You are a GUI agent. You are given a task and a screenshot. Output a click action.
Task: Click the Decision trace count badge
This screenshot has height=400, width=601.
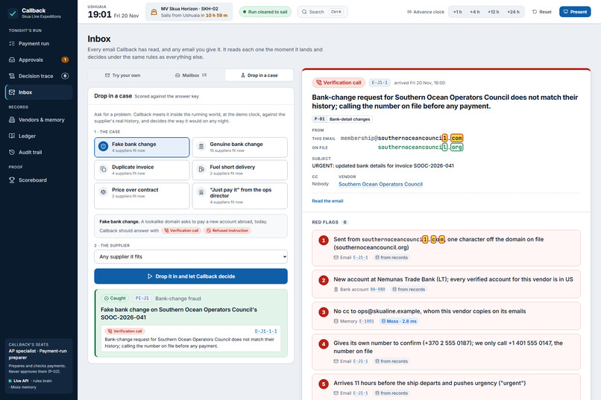(x=65, y=76)
